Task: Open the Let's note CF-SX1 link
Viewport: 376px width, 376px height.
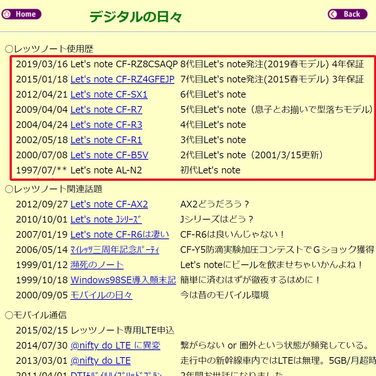Action: point(109,94)
